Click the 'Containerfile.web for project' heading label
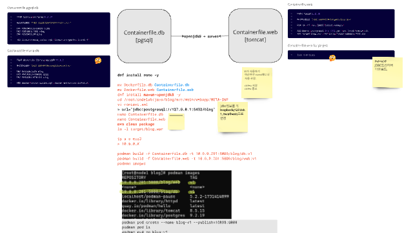The image size is (413, 233). (308, 46)
